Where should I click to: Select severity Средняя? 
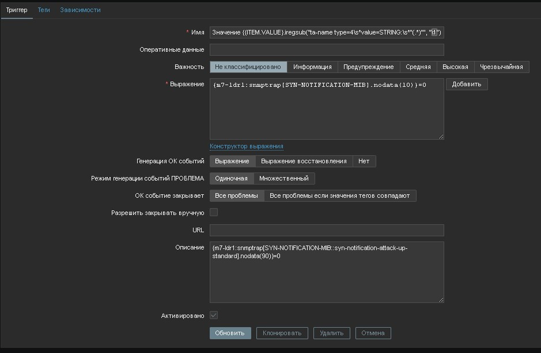[418, 67]
